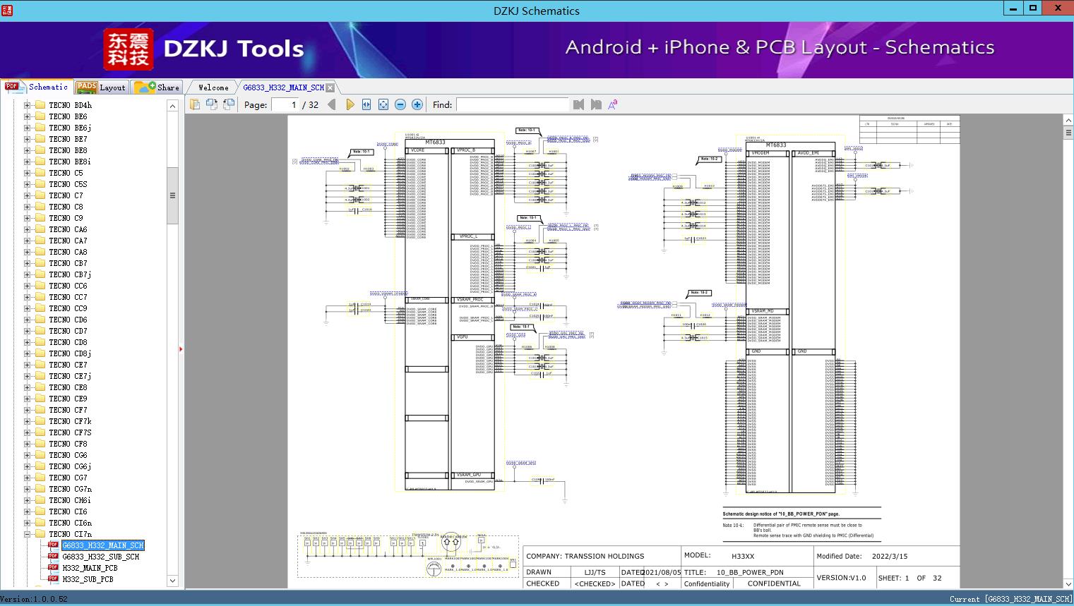Minimize the DZKJ Schematics window
Viewport: 1074px width, 606px height.
[1013, 8]
